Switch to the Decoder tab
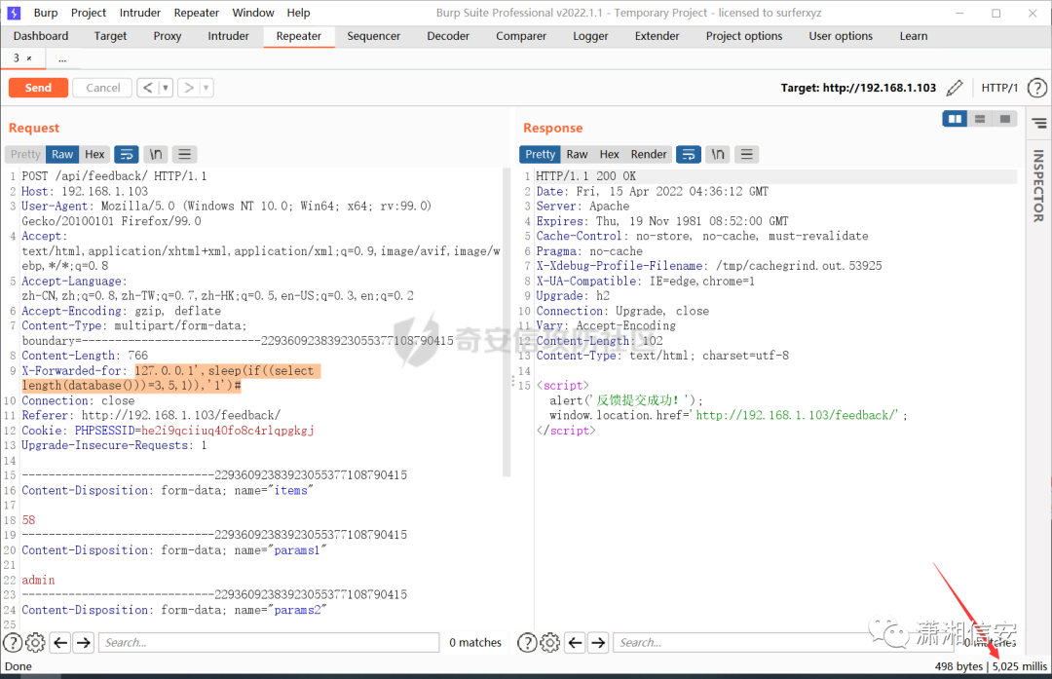This screenshot has height=679, width=1052. [448, 36]
